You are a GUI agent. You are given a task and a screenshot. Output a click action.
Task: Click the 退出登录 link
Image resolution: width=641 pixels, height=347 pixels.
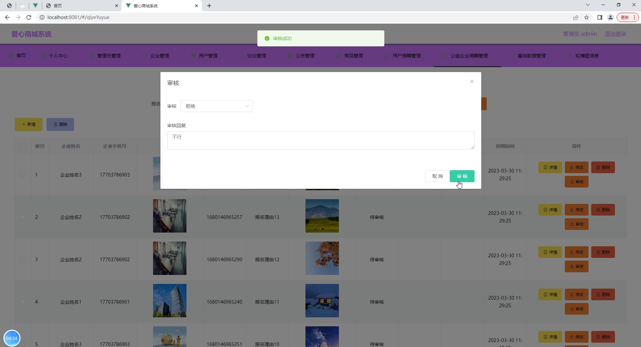(x=616, y=34)
